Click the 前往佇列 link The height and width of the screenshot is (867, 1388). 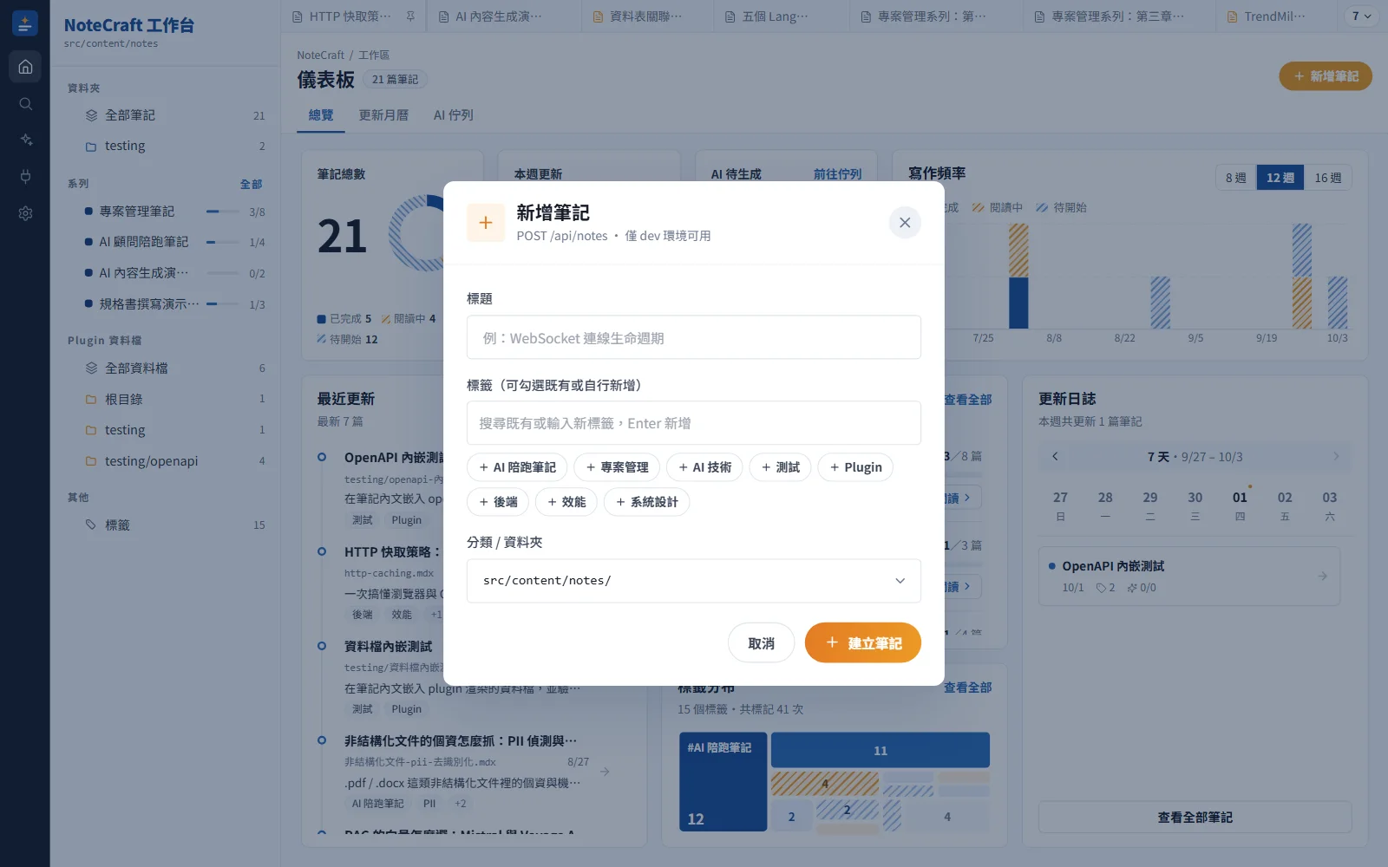point(837,174)
